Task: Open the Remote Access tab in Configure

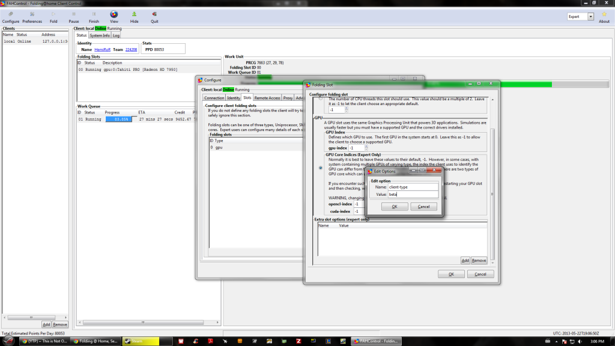Action: click(x=267, y=98)
